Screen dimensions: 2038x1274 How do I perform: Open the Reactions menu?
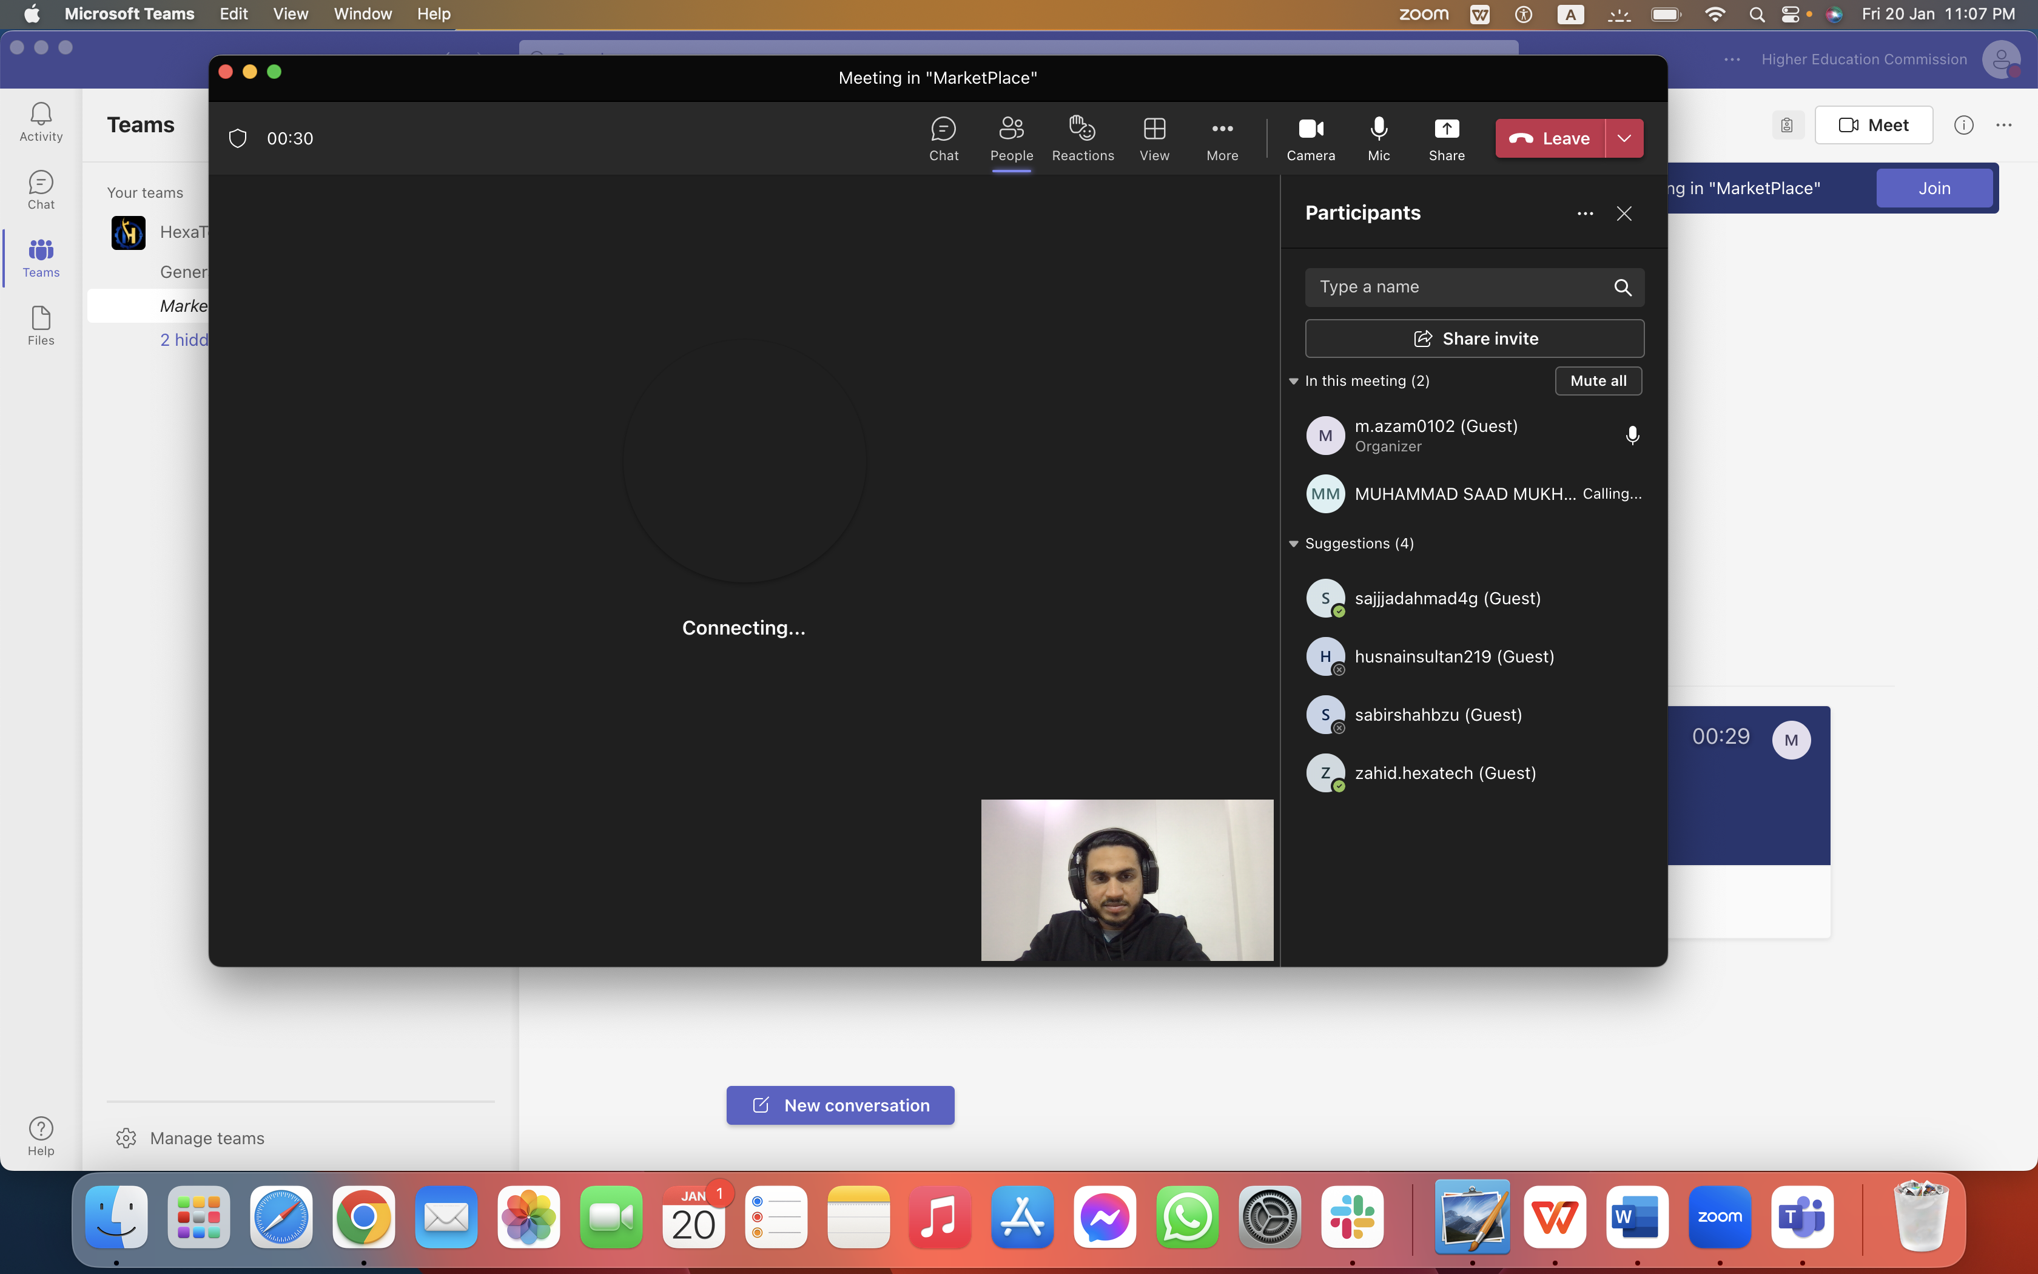tap(1082, 139)
